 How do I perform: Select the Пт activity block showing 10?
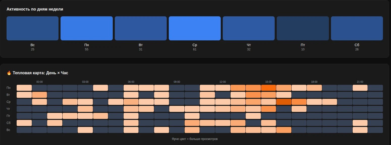coord(303,28)
